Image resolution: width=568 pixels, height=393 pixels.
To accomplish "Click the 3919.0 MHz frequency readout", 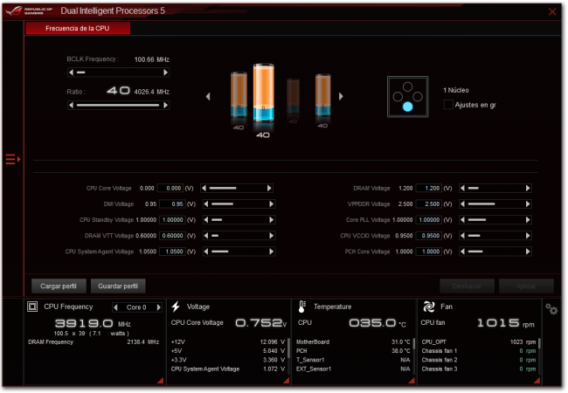I will click(93, 323).
